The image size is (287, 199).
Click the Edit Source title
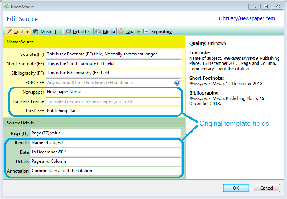tap(22, 19)
